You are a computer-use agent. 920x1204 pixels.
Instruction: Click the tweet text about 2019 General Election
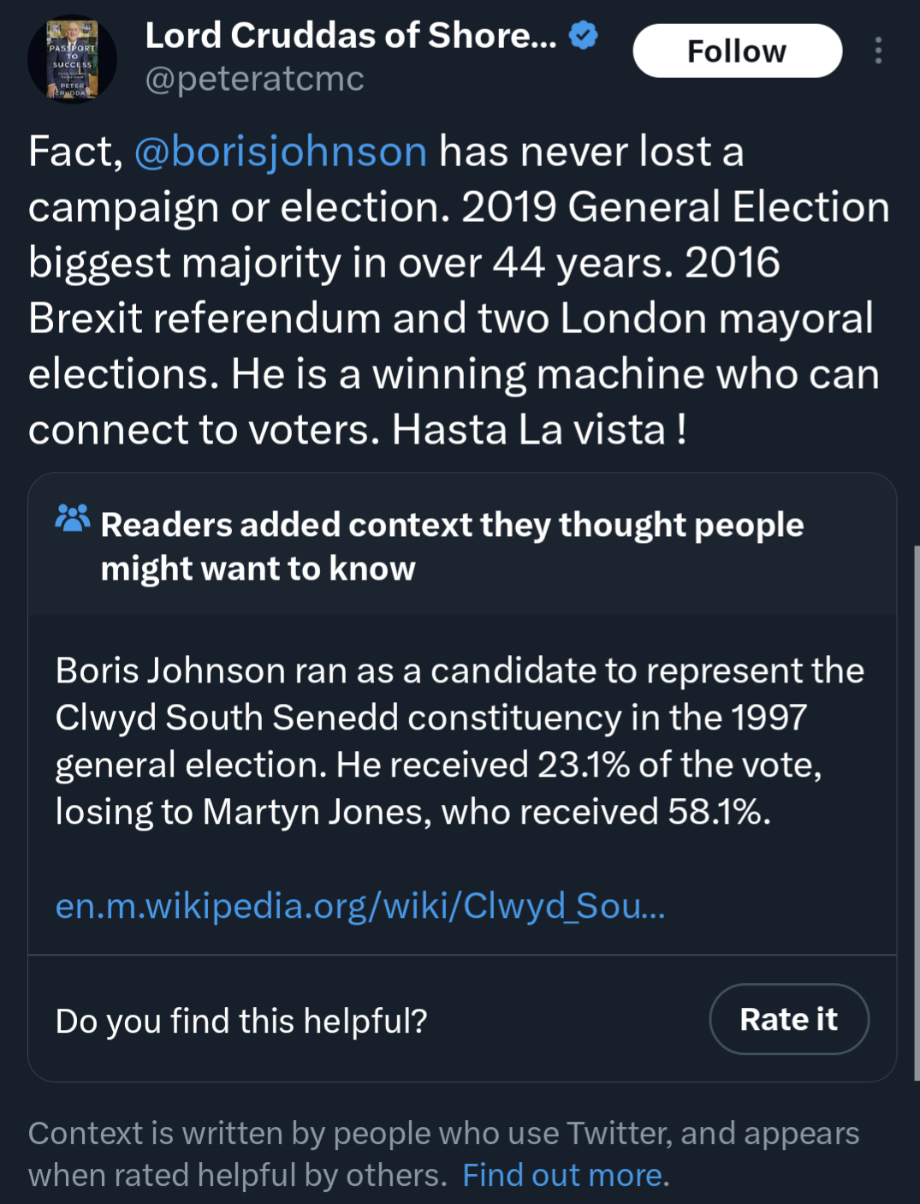[x=460, y=235]
